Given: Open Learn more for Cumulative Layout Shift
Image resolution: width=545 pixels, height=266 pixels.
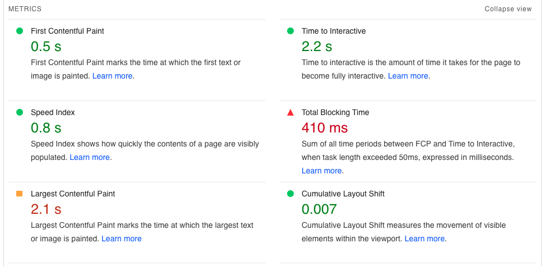Looking at the screenshot, I should point(424,239).
